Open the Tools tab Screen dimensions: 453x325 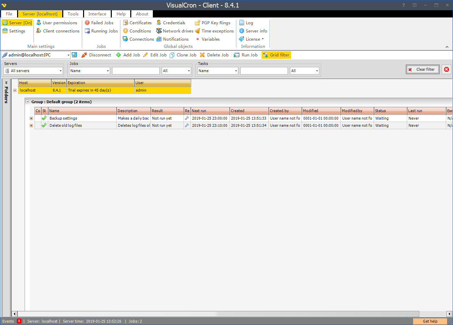73,14
